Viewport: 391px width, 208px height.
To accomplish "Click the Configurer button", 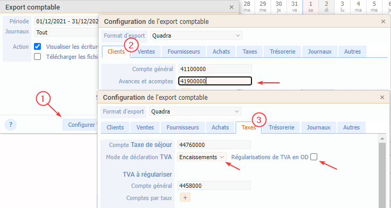I will [x=80, y=125].
